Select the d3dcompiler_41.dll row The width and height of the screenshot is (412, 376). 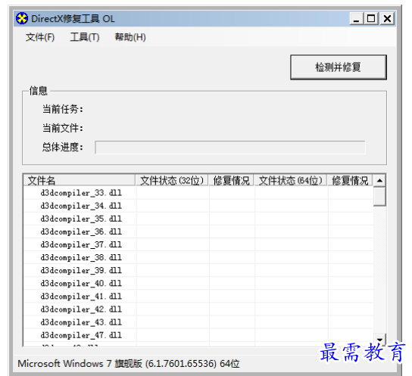[x=198, y=297]
